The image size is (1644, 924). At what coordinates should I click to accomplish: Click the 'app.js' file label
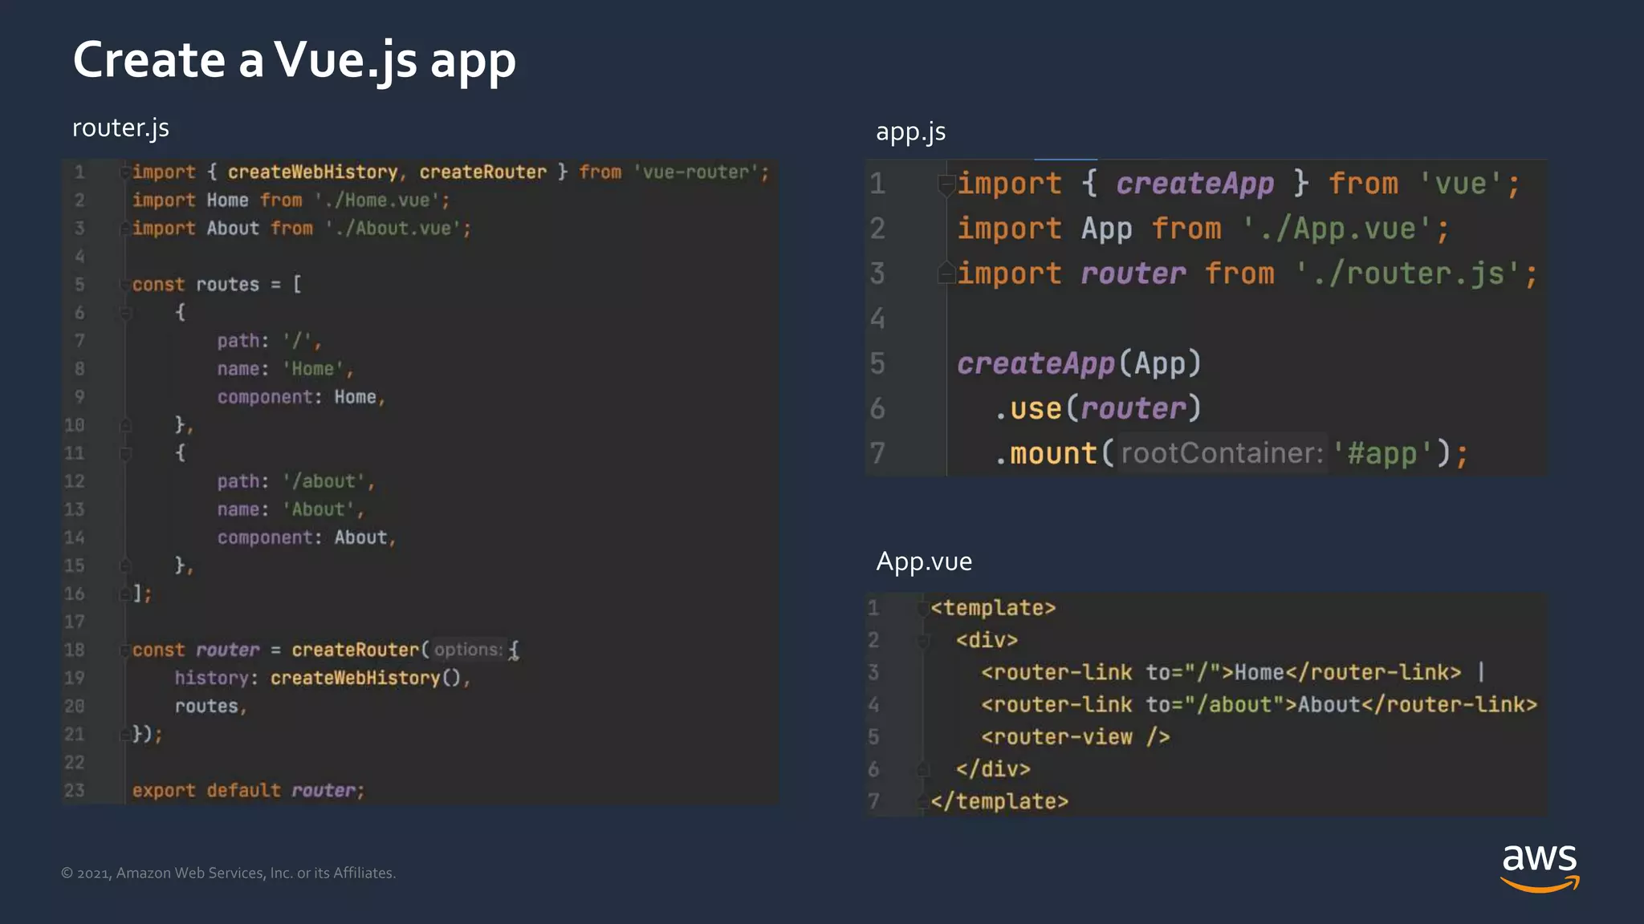pos(910,132)
